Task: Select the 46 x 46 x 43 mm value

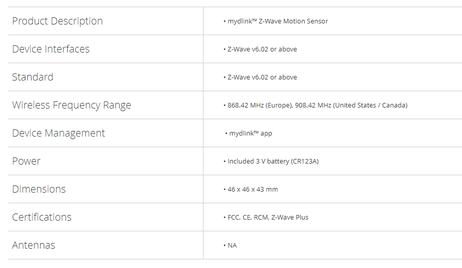Action: coord(253,190)
